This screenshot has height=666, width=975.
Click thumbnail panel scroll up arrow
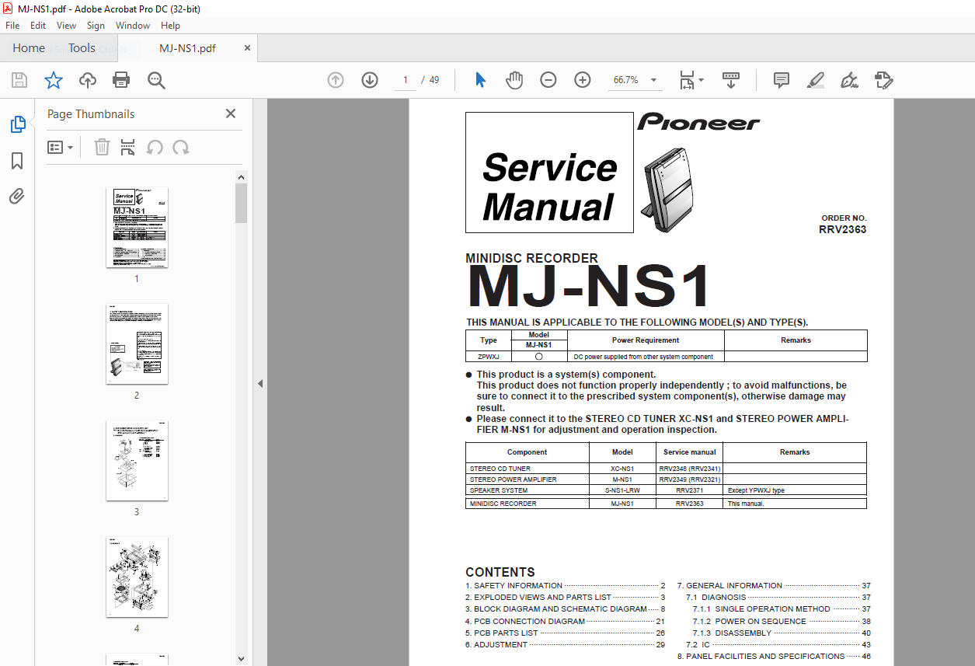point(241,176)
